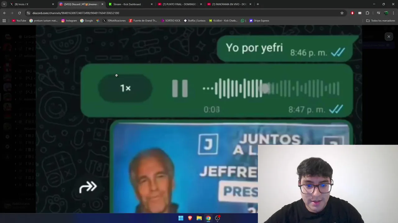Open the Chrome profile avatar

tap(386, 13)
